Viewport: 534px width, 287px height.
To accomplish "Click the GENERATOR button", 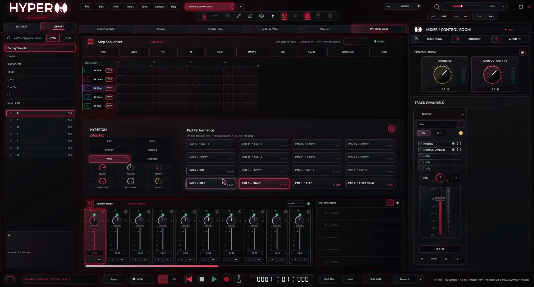I will (347, 52).
